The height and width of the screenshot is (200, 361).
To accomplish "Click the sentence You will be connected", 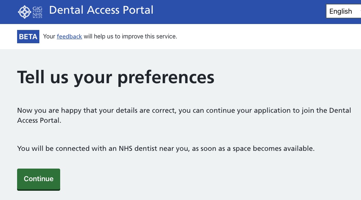I will [166, 149].
